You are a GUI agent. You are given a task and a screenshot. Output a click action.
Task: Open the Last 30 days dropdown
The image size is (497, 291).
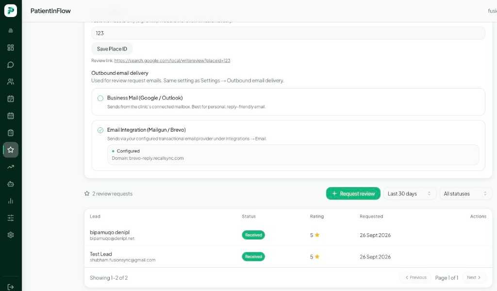pyautogui.click(x=410, y=193)
